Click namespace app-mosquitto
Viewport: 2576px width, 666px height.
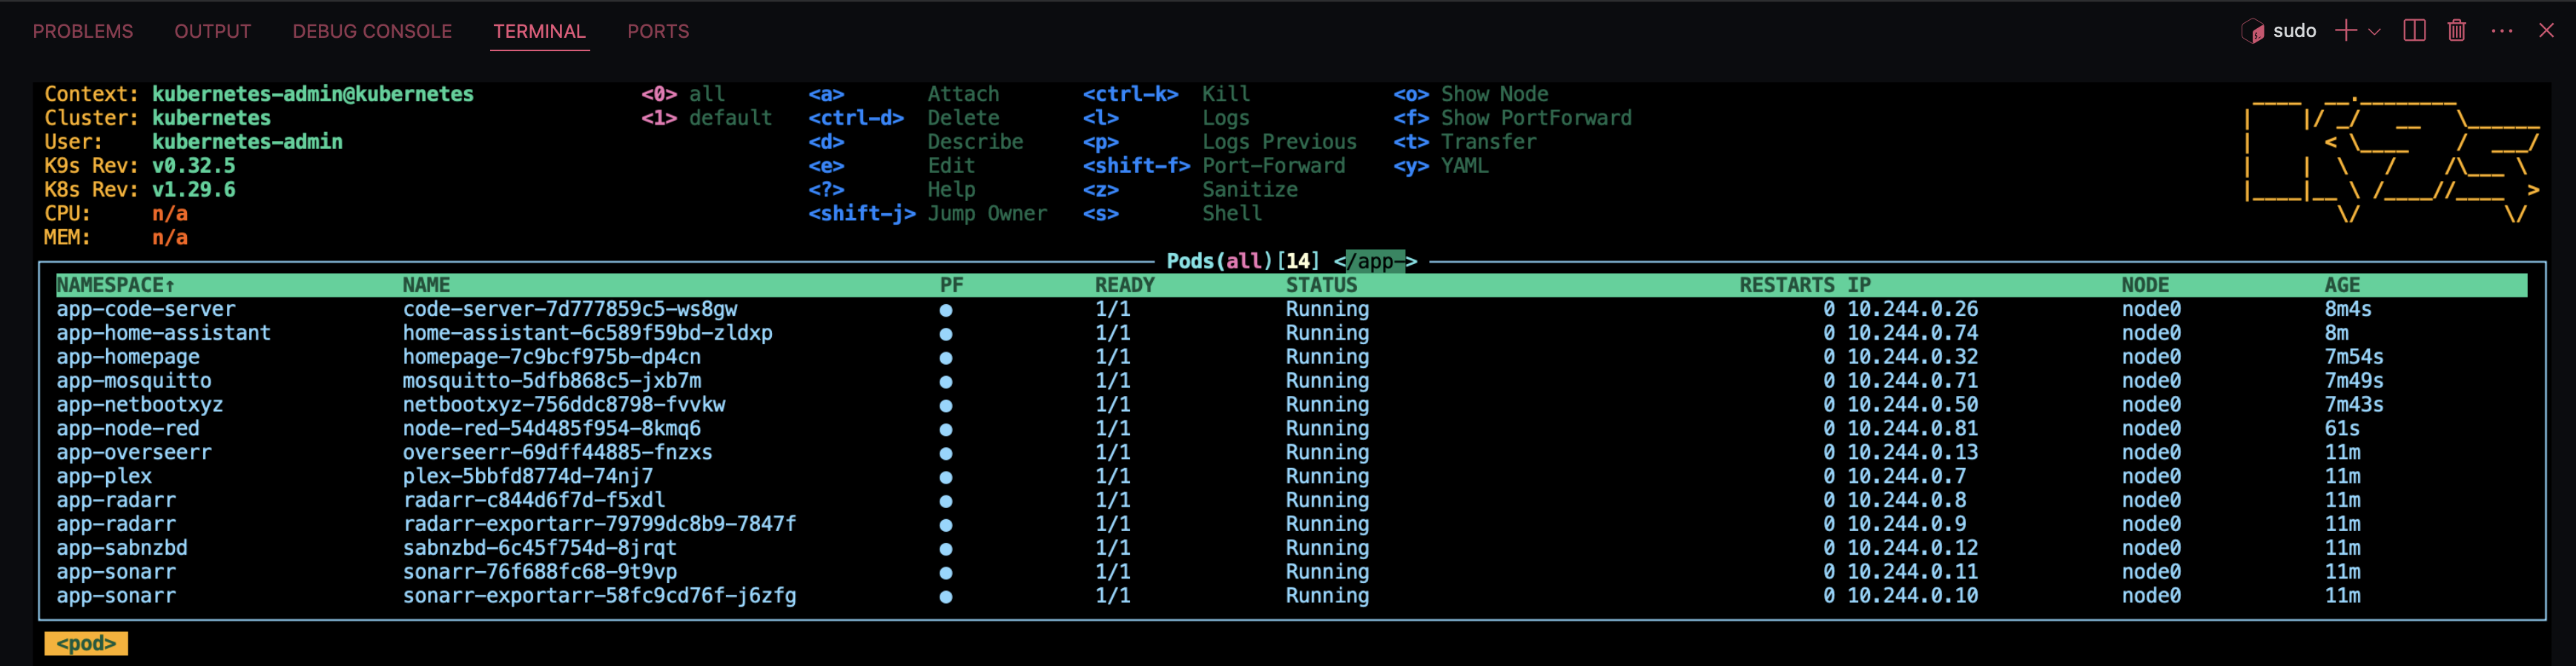tap(134, 381)
